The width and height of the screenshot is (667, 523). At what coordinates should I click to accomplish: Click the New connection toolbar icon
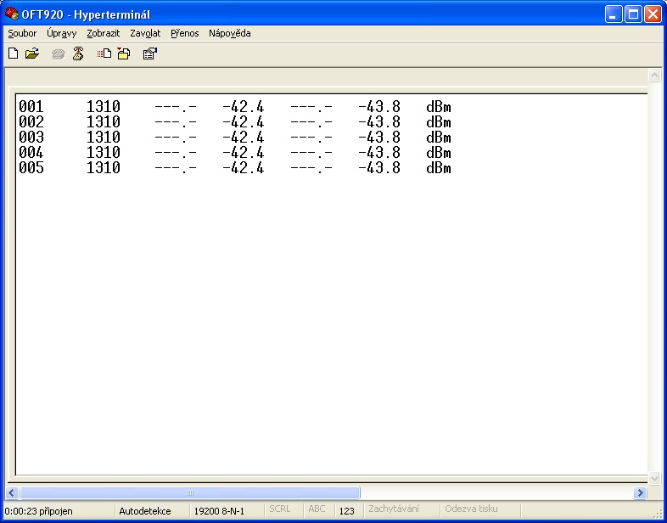13,53
